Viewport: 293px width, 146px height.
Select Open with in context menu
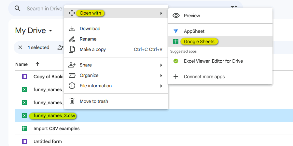coord(116,13)
